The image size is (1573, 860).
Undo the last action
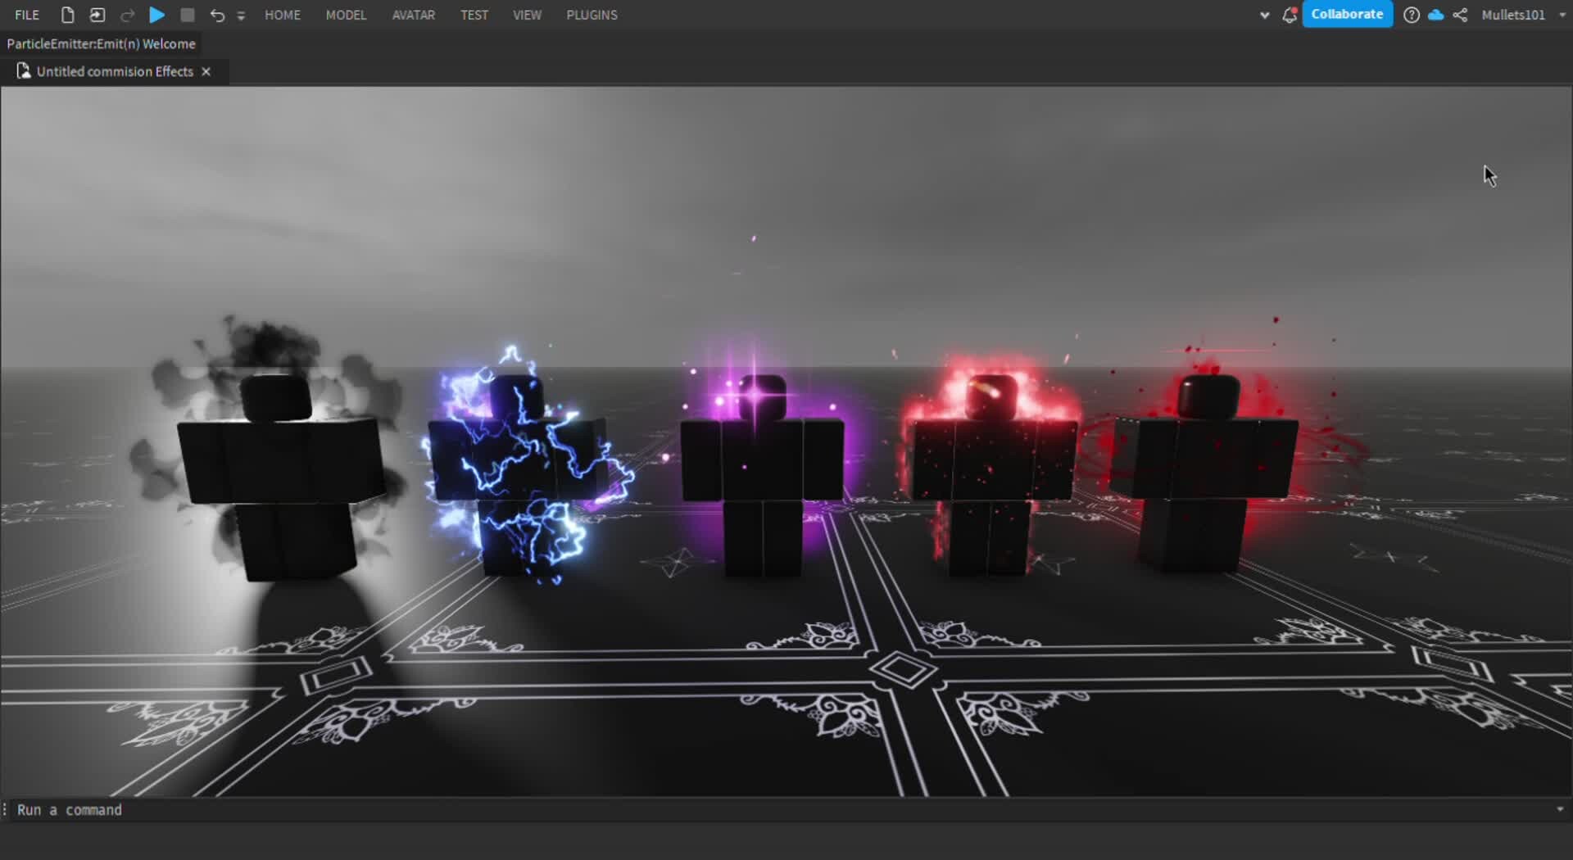click(216, 15)
